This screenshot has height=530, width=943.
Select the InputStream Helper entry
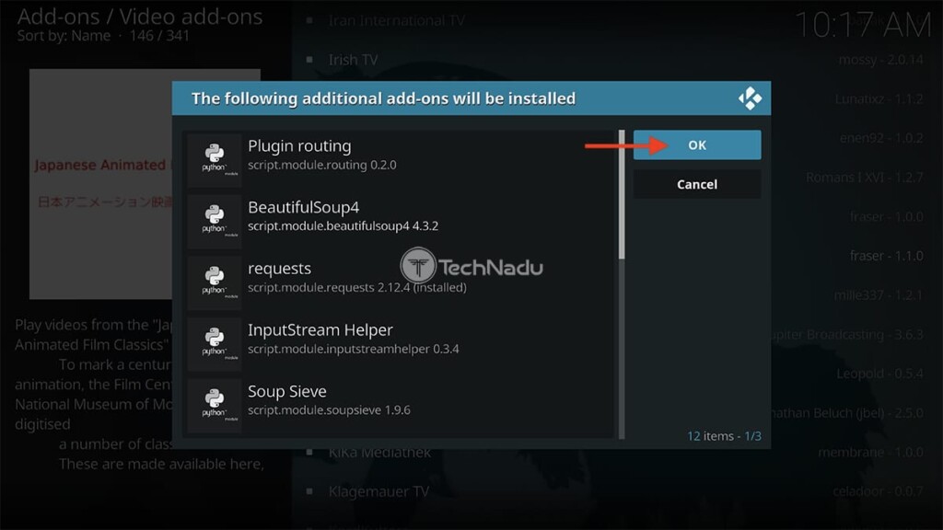(x=398, y=343)
